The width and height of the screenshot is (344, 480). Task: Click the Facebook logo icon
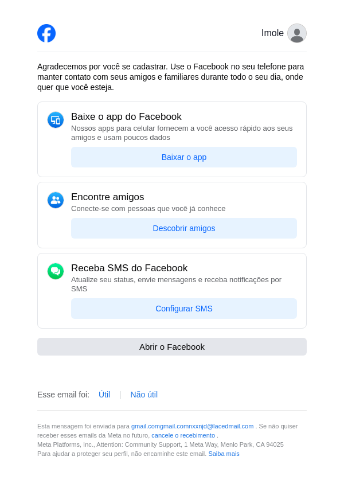(x=46, y=33)
